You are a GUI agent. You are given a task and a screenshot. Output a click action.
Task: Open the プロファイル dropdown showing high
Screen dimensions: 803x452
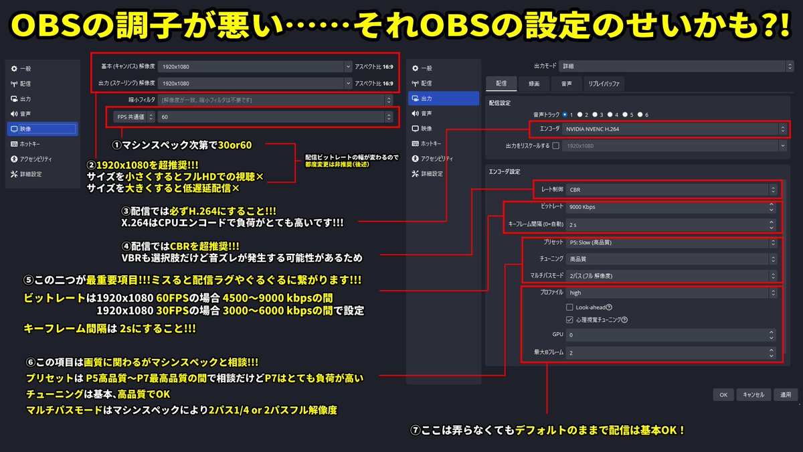pos(671,293)
